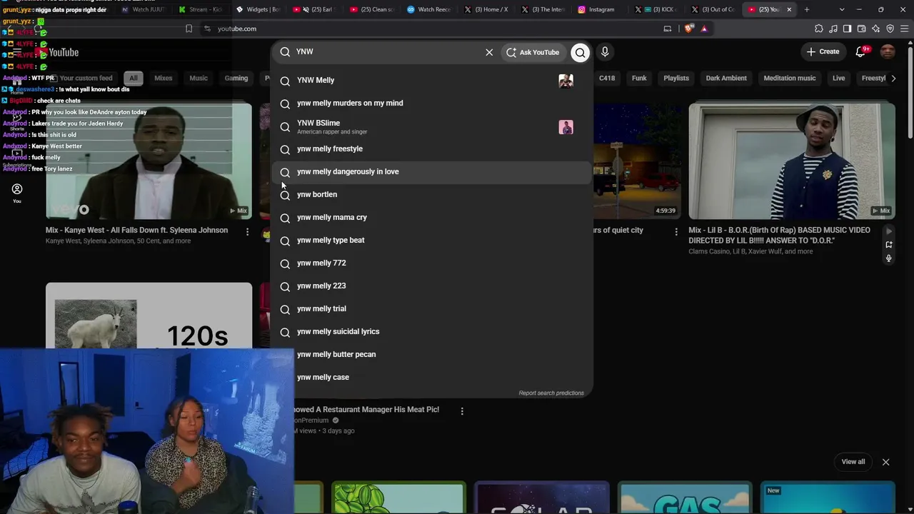Open the Lil B B.O.R. video thumbnail
The height and width of the screenshot is (514, 914).
pyautogui.click(x=792, y=161)
